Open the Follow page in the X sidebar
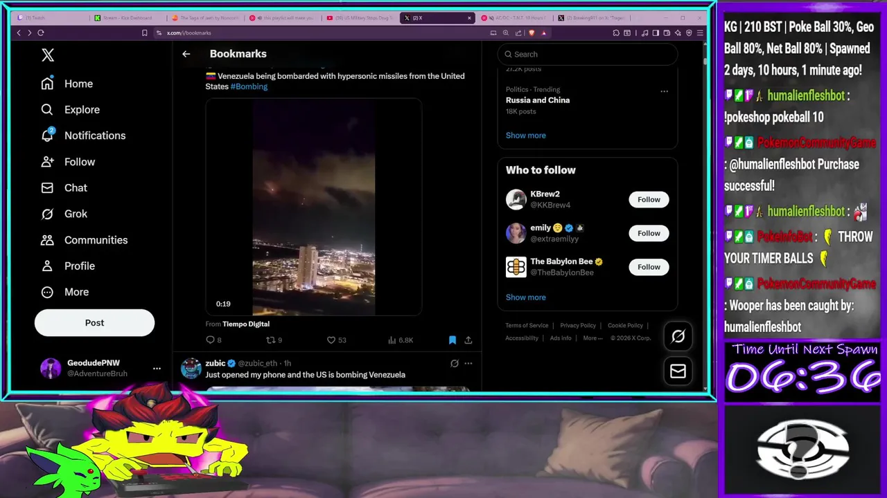 click(x=68, y=162)
